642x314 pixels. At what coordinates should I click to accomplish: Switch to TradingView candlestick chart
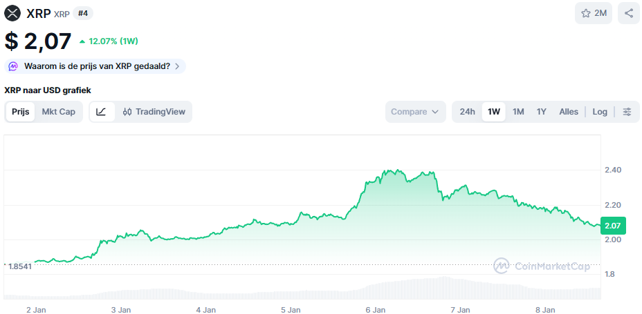154,112
